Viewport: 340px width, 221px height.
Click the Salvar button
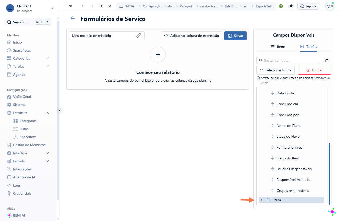pyautogui.click(x=235, y=36)
